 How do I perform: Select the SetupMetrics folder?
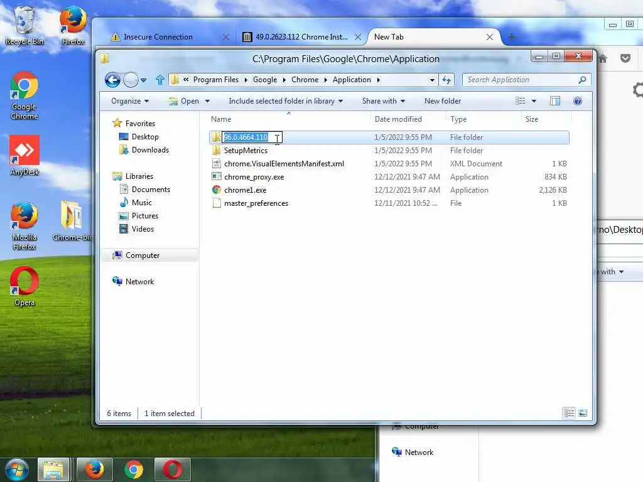pyautogui.click(x=246, y=151)
